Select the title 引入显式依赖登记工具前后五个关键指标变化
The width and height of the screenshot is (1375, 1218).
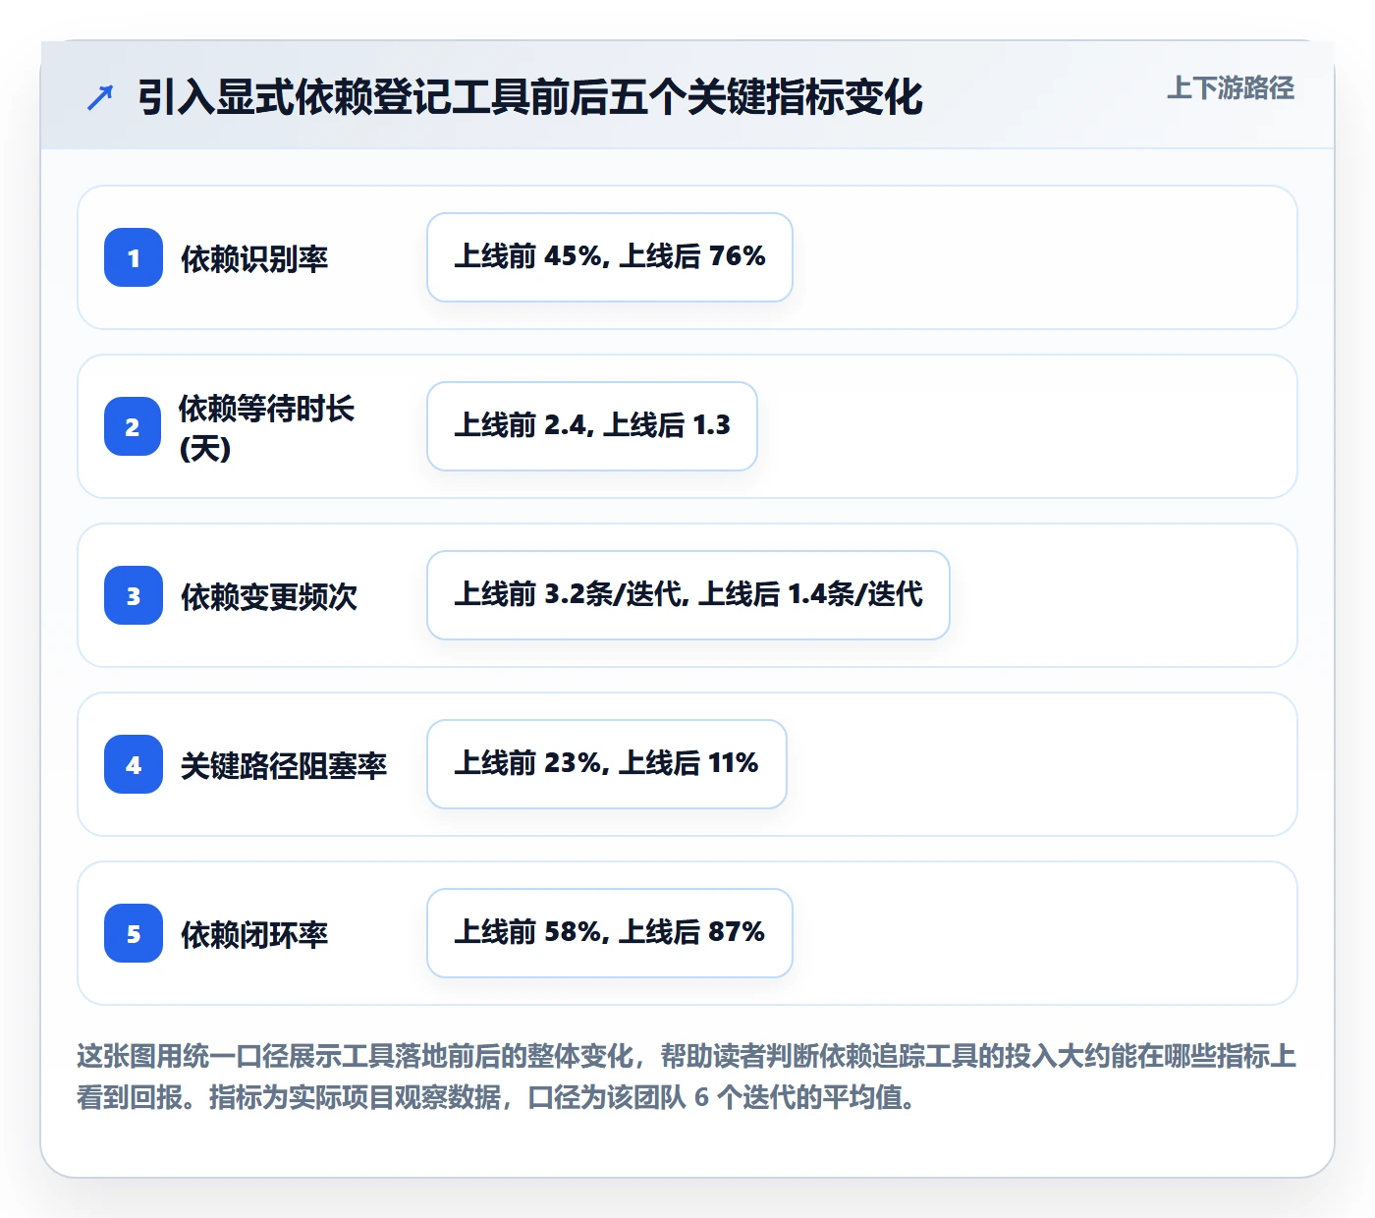tap(529, 97)
